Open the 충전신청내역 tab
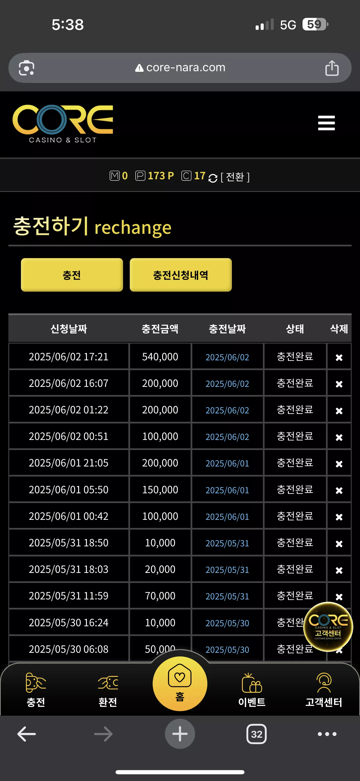360x781 pixels. pos(181,275)
